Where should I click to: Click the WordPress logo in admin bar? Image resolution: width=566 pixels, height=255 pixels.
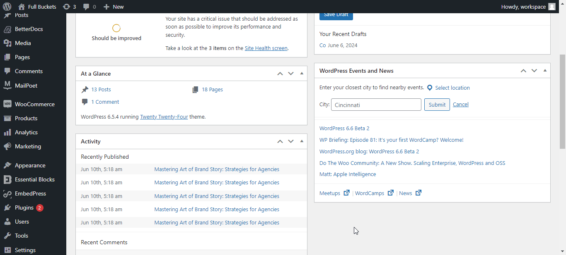[7, 7]
